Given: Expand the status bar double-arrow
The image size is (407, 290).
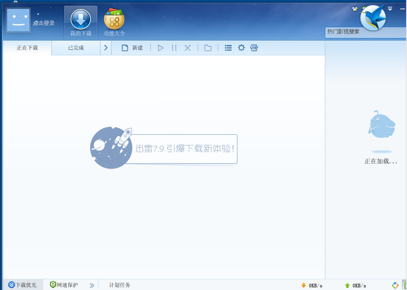Looking at the screenshot, I should [x=92, y=285].
